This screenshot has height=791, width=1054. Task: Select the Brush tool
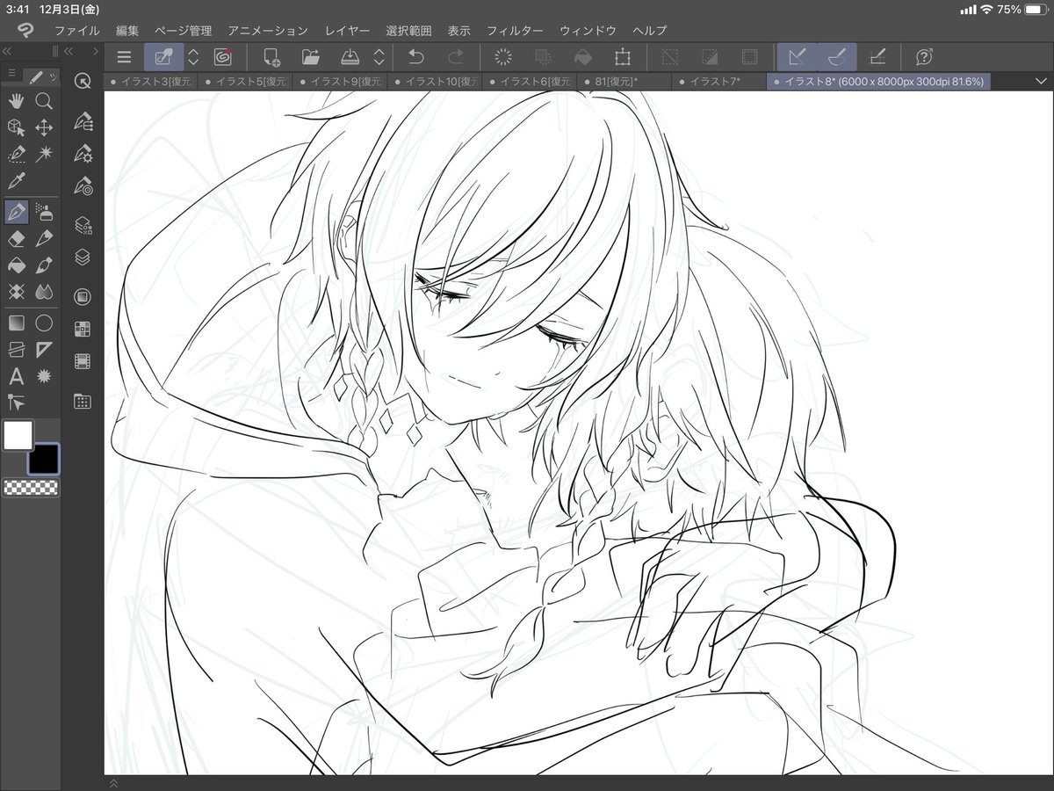[x=44, y=265]
